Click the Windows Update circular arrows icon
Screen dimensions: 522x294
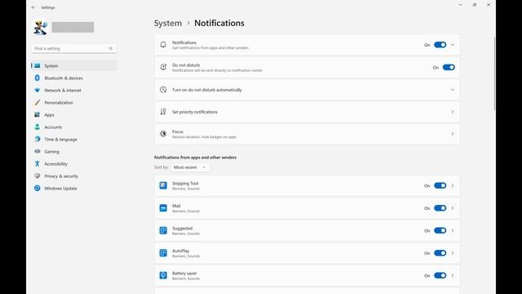pyautogui.click(x=38, y=189)
